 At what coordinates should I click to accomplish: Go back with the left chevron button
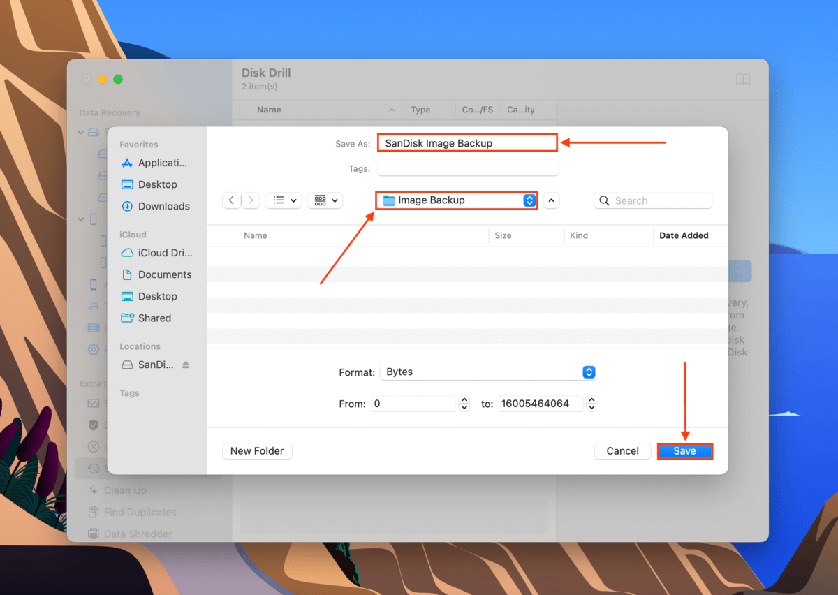pos(232,200)
